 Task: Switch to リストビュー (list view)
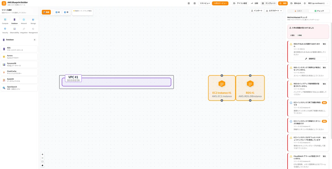point(205,3)
